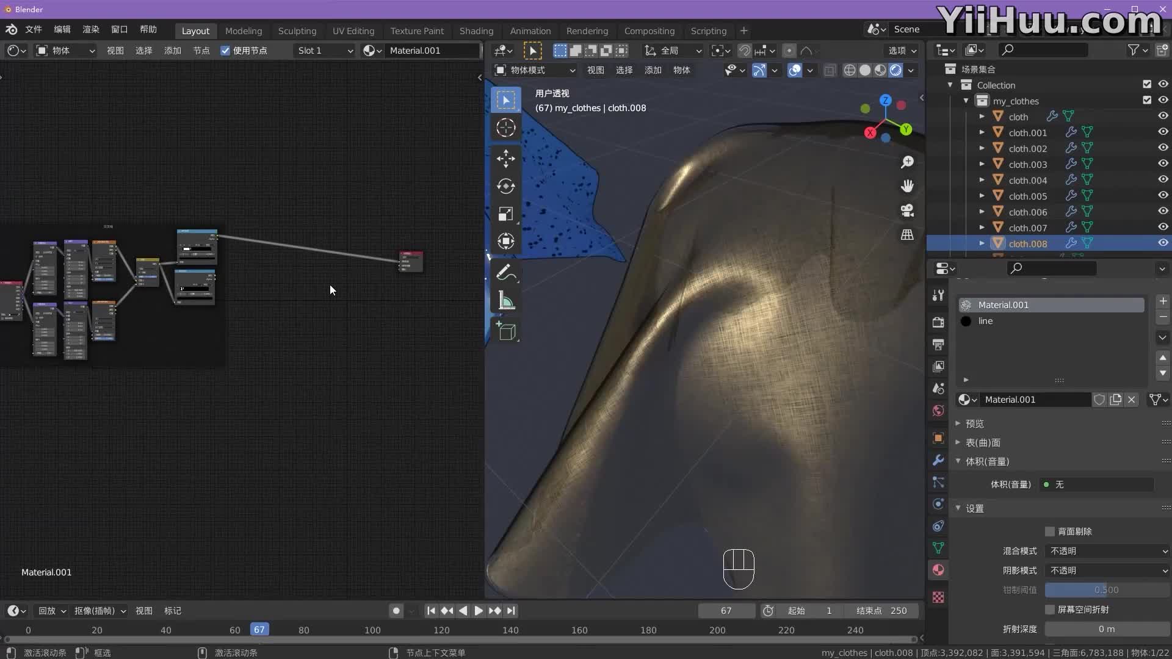Switch to the Shading workspace tab
This screenshot has height=659, width=1172.
[x=476, y=31]
